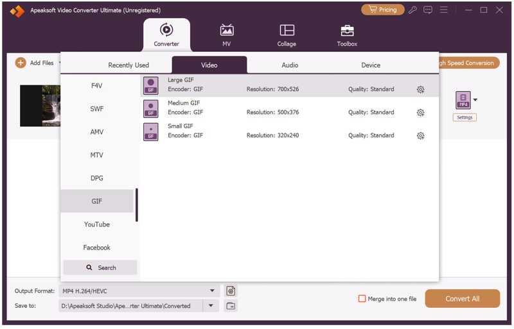The image size is (514, 329).
Task: Click the Convert All button
Action: pyautogui.click(x=463, y=299)
